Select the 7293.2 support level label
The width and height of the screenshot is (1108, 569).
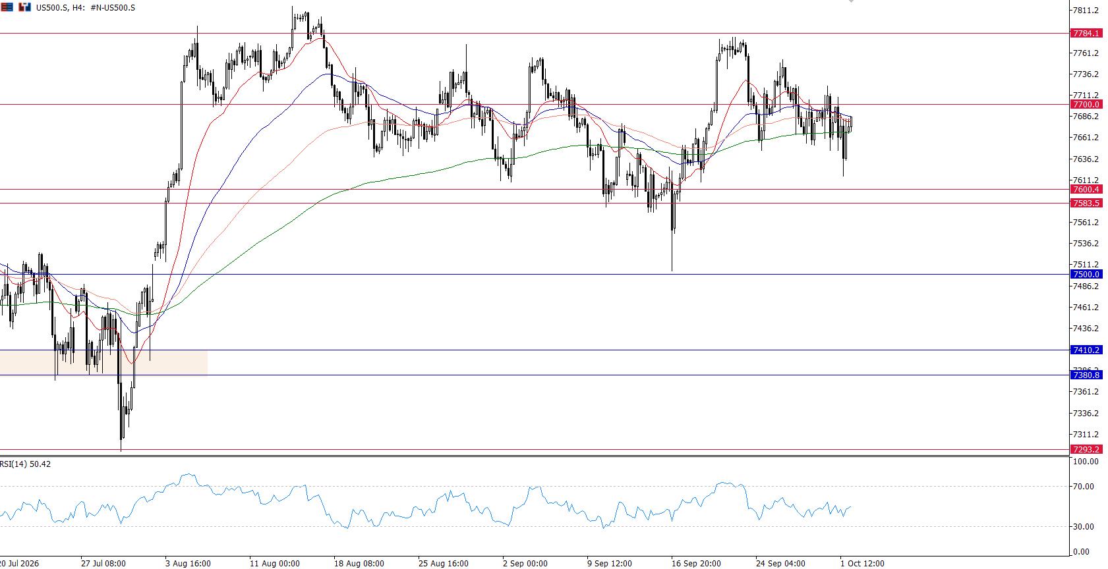pos(1086,449)
